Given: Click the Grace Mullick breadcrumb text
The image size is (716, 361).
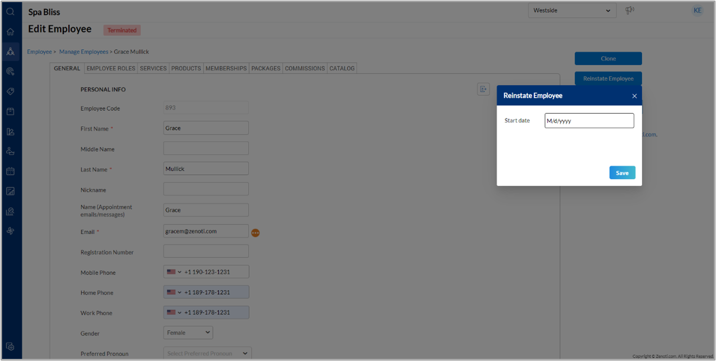Looking at the screenshot, I should coord(131,52).
